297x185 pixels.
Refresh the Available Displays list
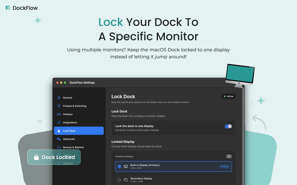pos(229,156)
